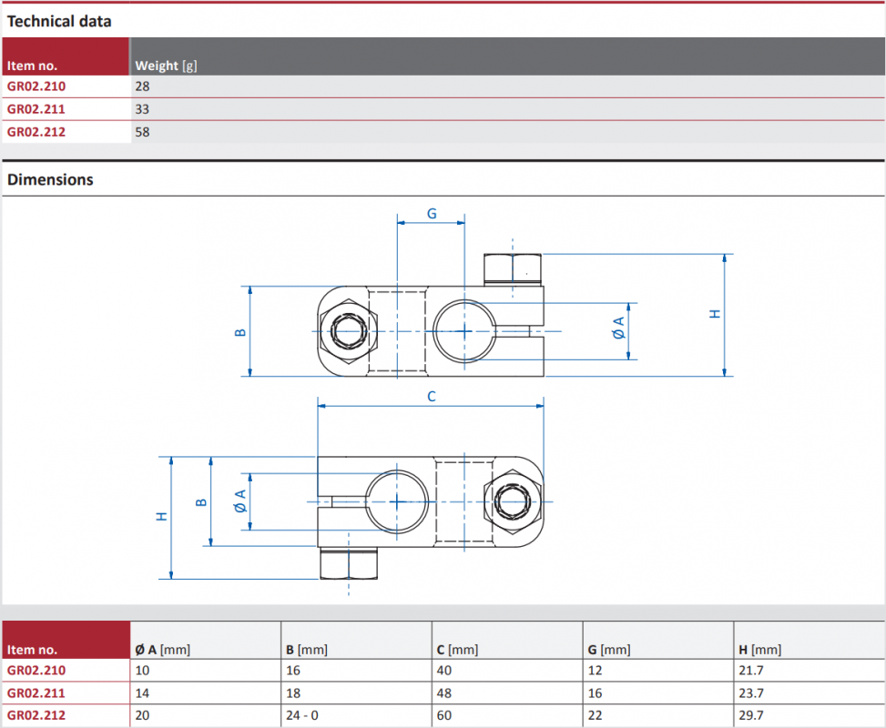This screenshot has width=886, height=728.
Task: Select the Ø A label on the lower drawing
Action: [x=240, y=501]
